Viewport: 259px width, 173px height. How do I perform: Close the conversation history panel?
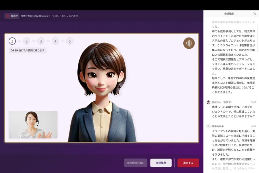click(255, 14)
